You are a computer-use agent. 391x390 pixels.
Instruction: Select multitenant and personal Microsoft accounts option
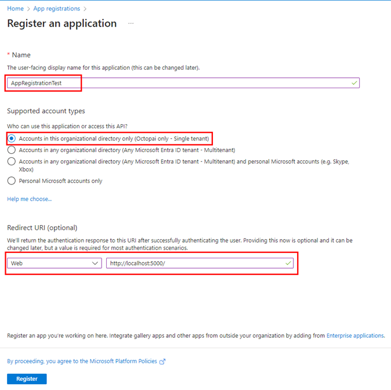[x=11, y=162]
